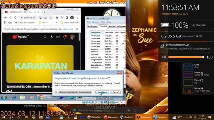Click the youtube.com address bar
Image resolution: width=214 pixels, height=120 pixels.
pos(30,18)
